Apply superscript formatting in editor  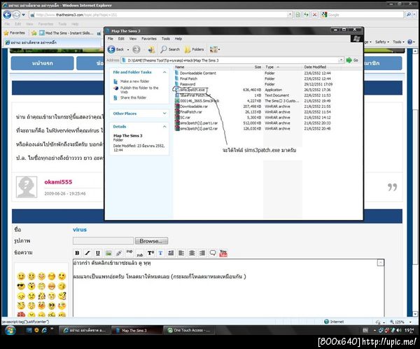click(129, 253)
